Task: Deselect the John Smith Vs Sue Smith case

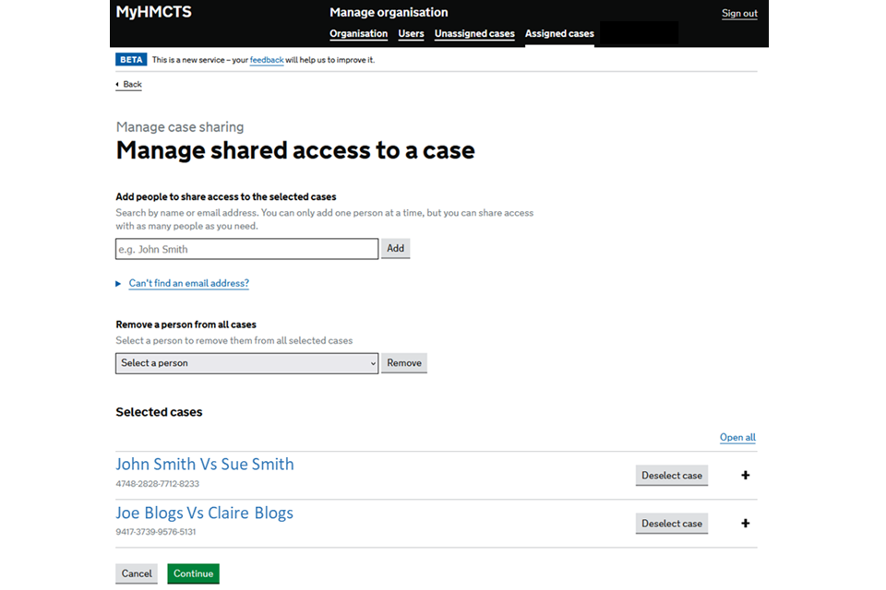Action: [671, 476]
